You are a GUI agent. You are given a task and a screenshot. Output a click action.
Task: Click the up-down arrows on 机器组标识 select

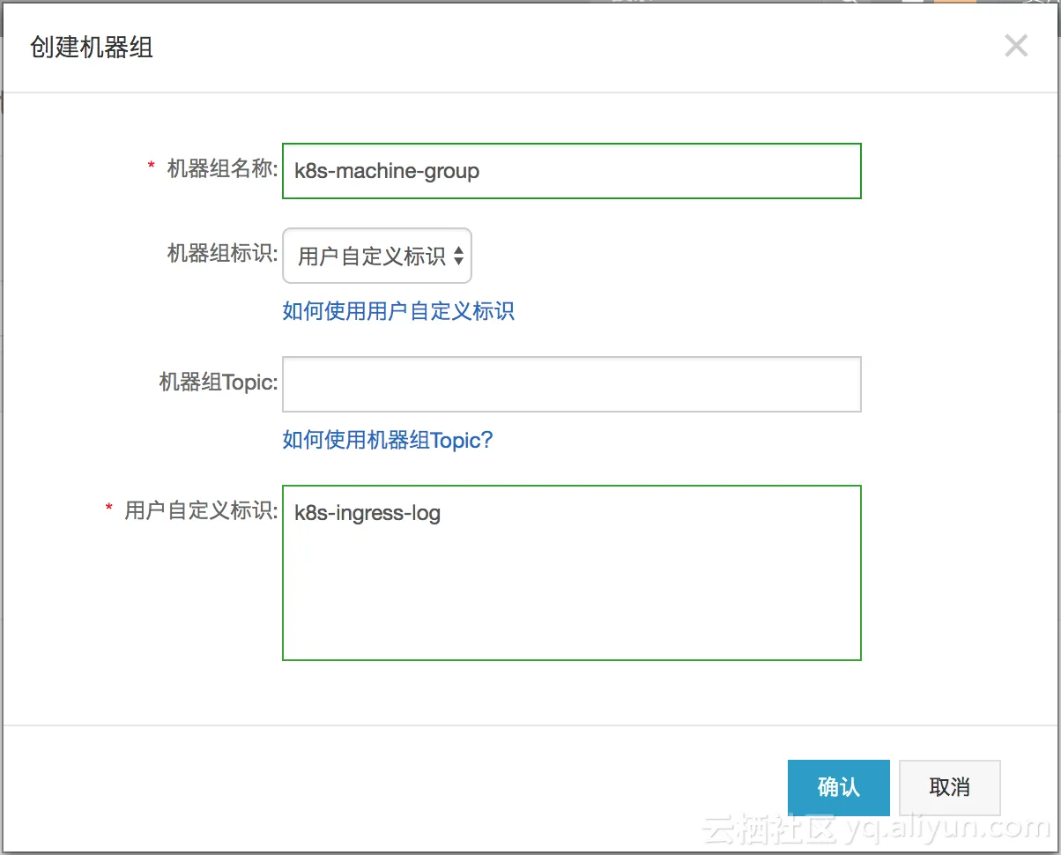458,256
